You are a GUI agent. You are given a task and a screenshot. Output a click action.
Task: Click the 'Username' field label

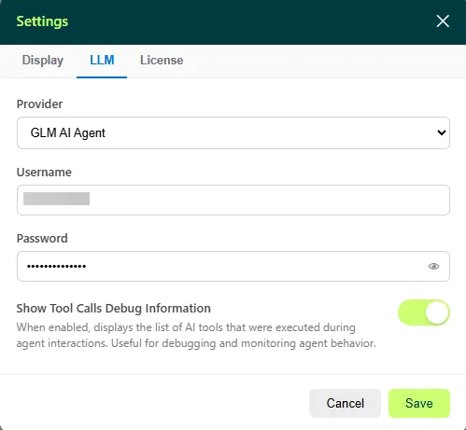[x=44, y=173]
